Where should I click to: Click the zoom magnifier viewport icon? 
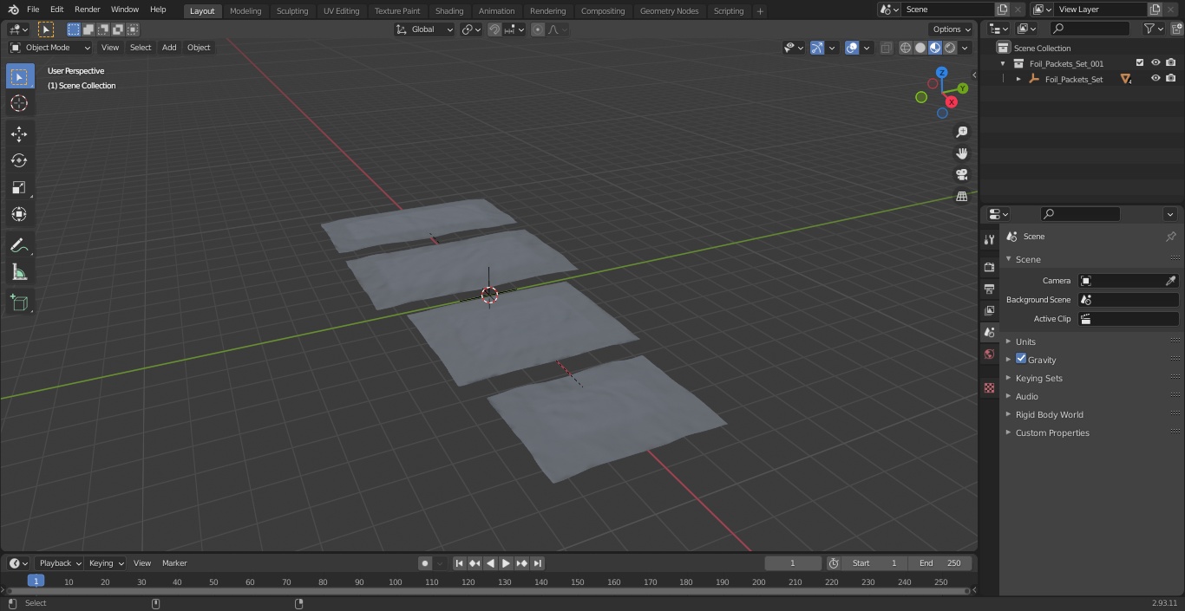961,132
